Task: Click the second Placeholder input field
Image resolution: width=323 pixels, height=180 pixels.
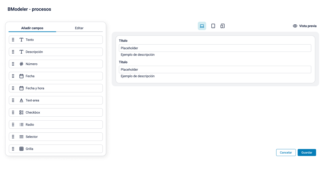Action: (x=215, y=70)
